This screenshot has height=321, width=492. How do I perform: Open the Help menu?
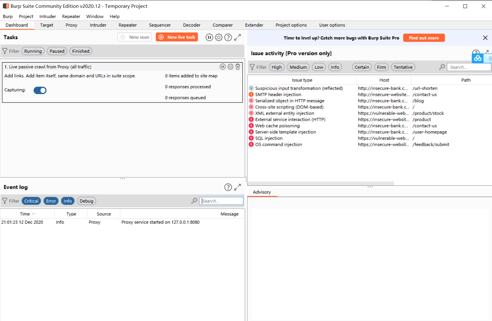pyautogui.click(x=115, y=17)
